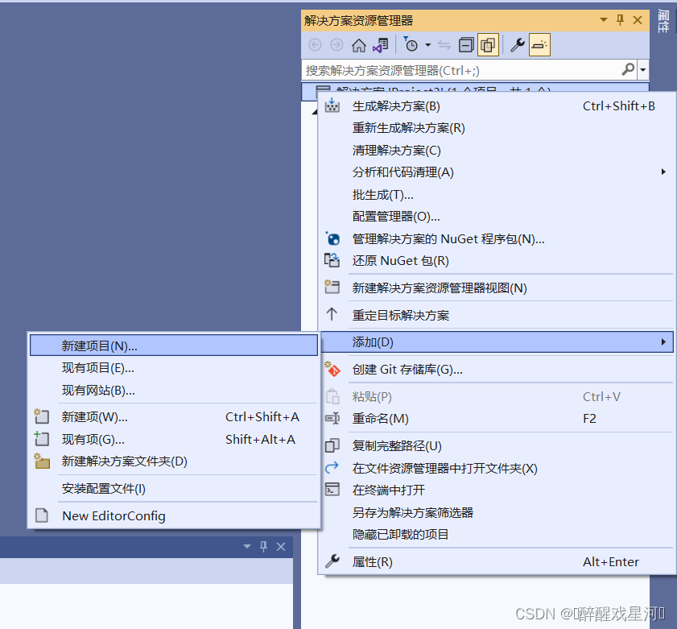This screenshot has height=629, width=677.
Task: Click inside the 搜索解决方案资源管理器 search field
Action: pyautogui.click(x=443, y=70)
